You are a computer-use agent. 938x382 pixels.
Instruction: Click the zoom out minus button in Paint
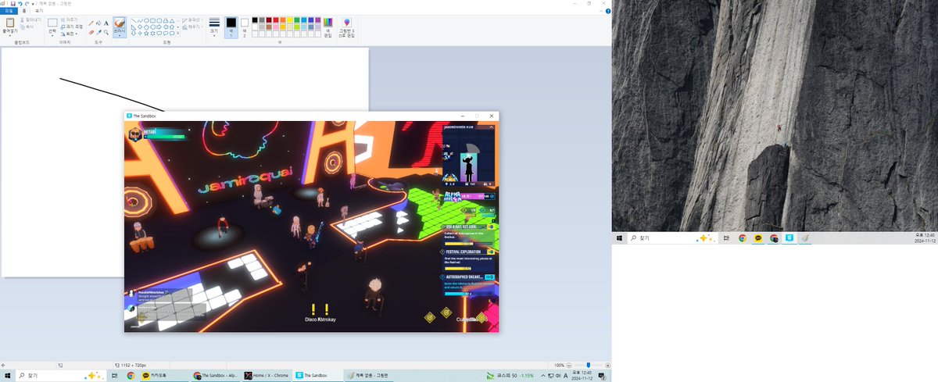pyautogui.click(x=568, y=365)
